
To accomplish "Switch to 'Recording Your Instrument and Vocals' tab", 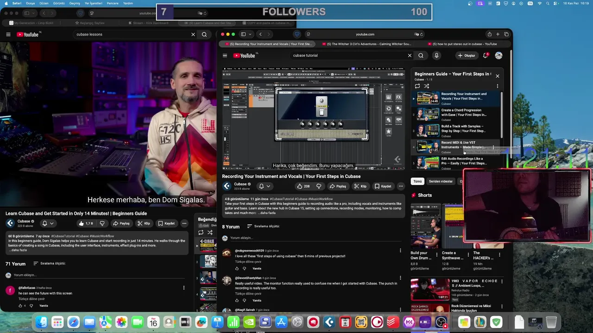I will pyautogui.click(x=267, y=44).
